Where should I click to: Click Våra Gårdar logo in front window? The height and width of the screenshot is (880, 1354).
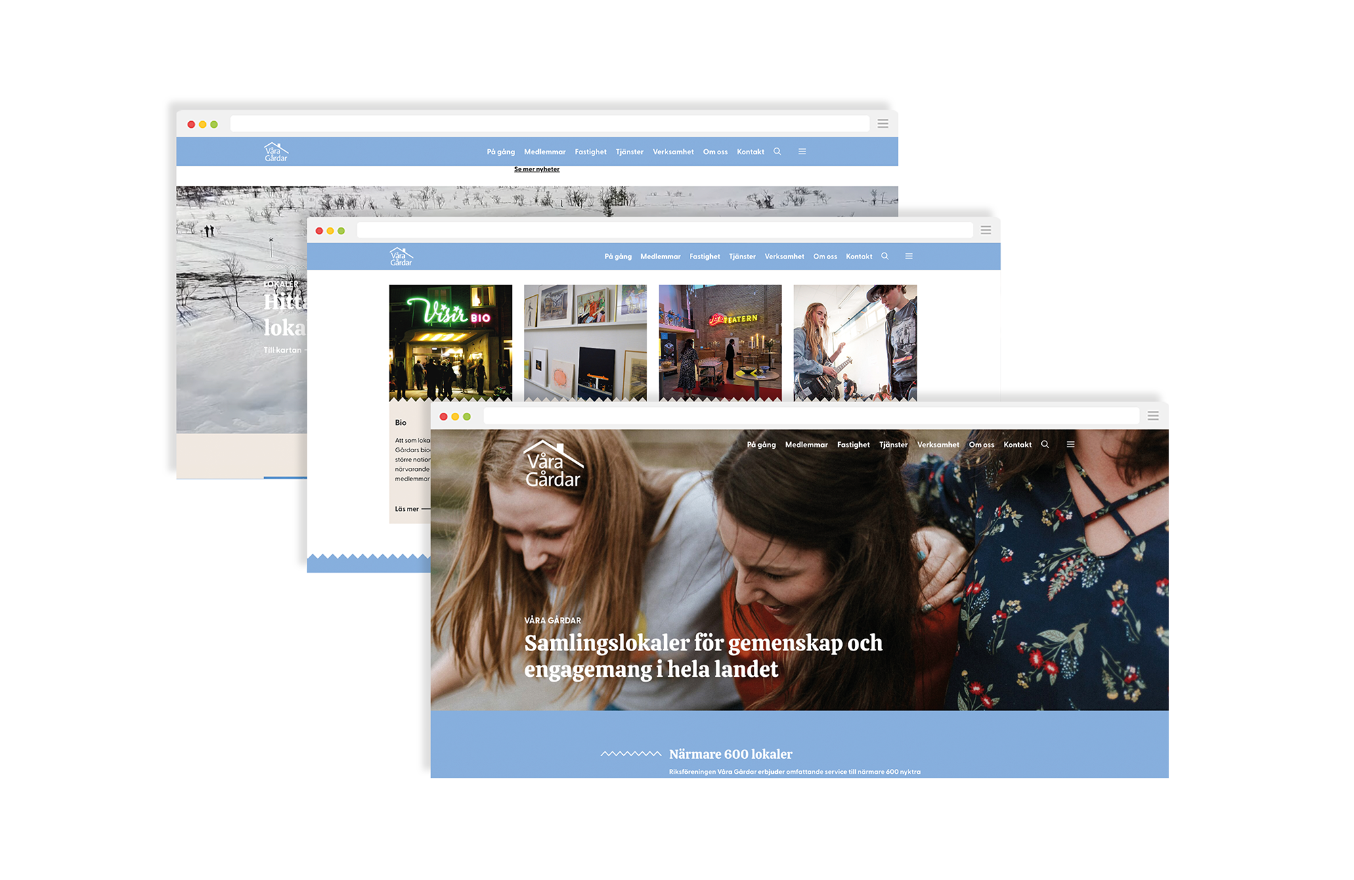point(554,464)
